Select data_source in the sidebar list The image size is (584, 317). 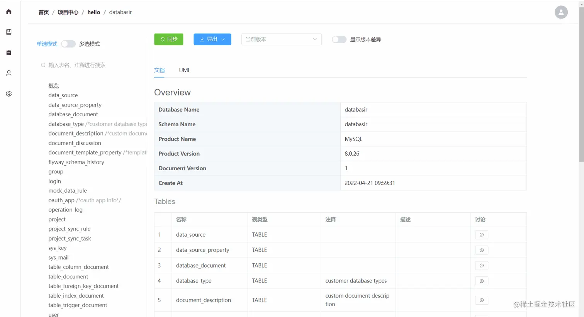tap(63, 95)
